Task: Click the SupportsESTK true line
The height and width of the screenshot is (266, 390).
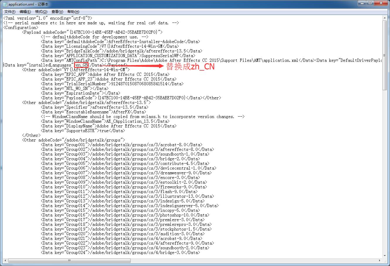Action: click(83, 131)
